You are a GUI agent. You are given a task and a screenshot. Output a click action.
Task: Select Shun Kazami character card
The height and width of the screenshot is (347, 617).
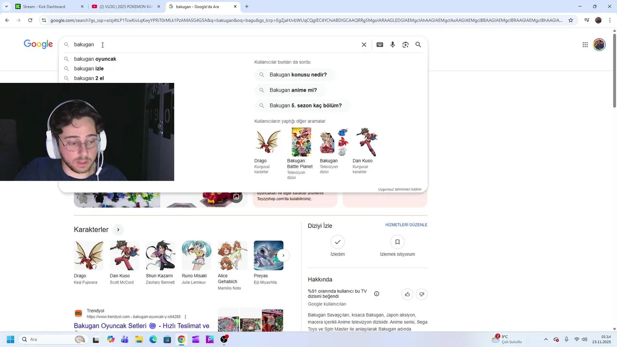(161, 263)
